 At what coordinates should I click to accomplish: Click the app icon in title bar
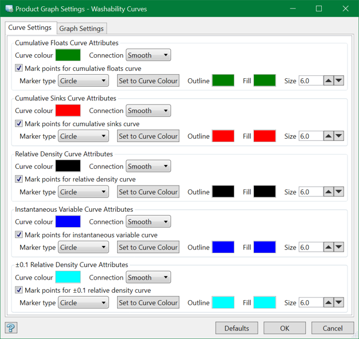click(x=9, y=9)
